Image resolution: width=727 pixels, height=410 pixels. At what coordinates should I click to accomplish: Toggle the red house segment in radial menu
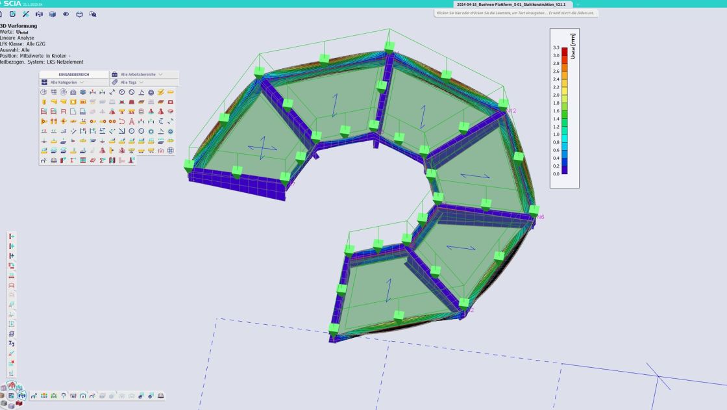12,385
